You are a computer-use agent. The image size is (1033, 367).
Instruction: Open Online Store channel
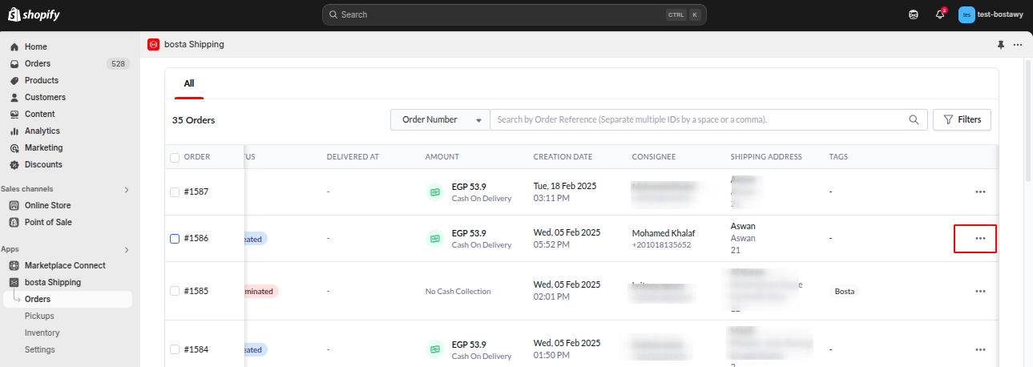pyautogui.click(x=47, y=205)
